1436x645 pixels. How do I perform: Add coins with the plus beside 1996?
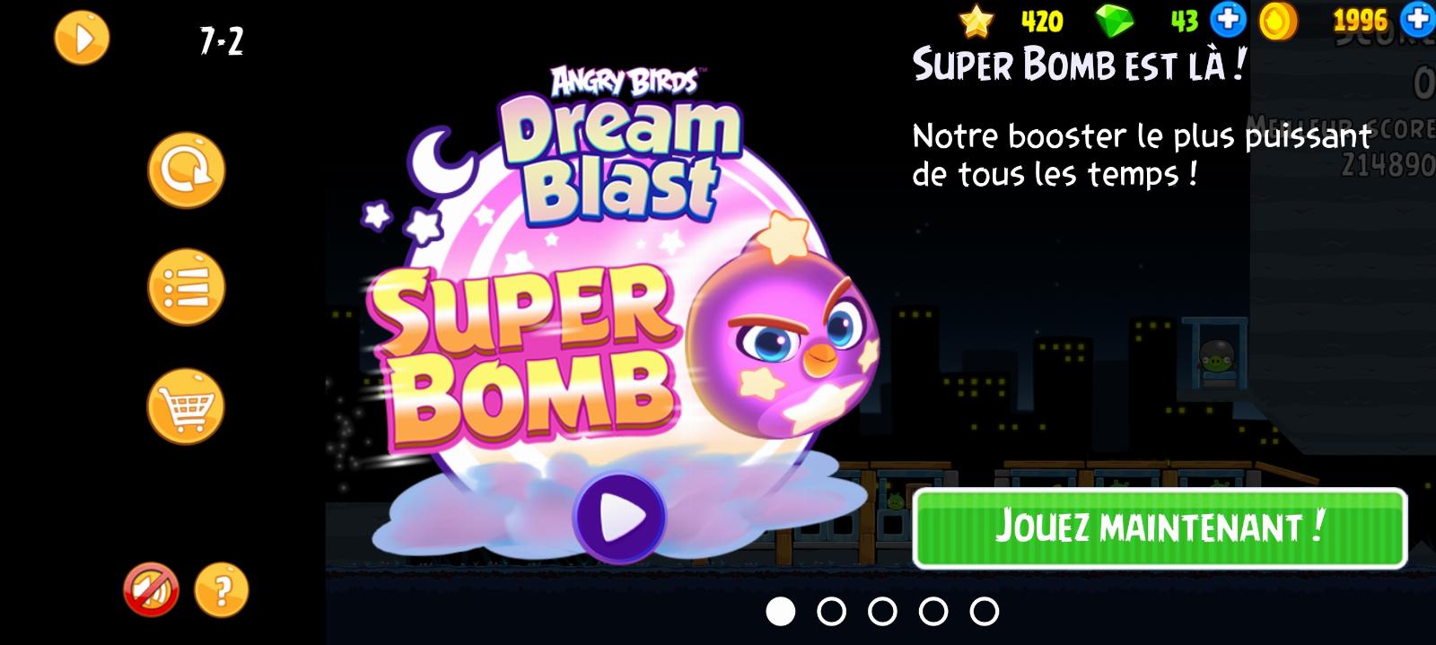click(1419, 20)
